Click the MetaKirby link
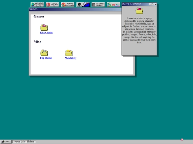This screenshot has width=193, height=144. [71, 58]
